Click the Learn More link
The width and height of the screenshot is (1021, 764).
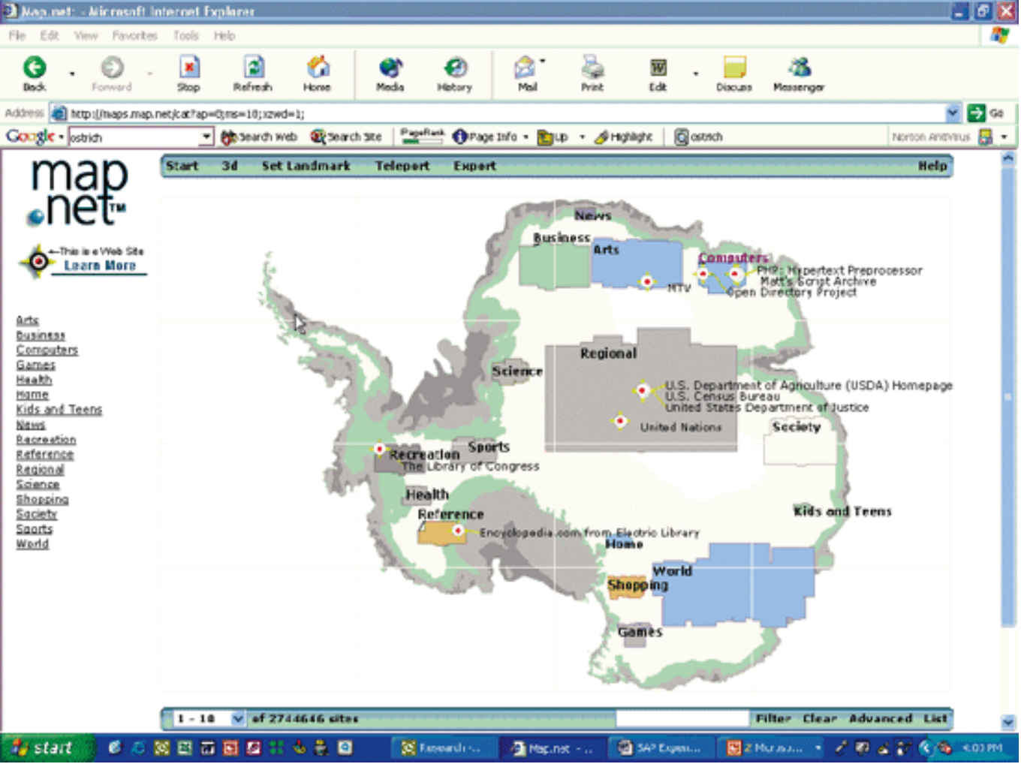[100, 266]
